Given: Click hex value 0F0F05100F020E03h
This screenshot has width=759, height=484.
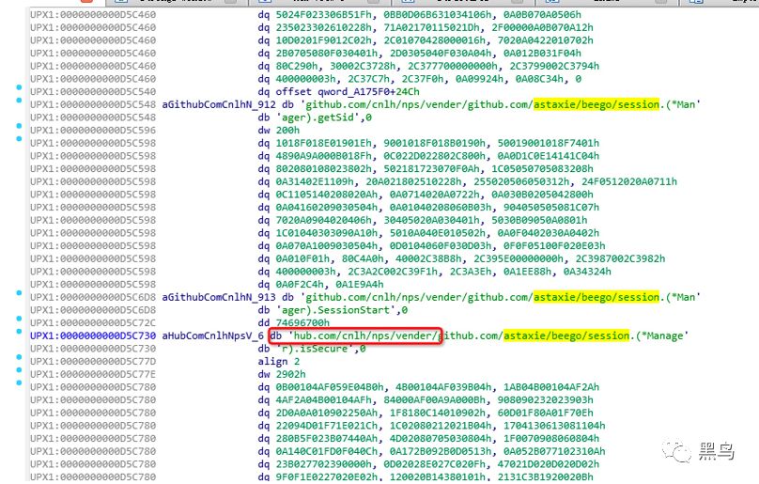Looking at the screenshot, I should click(x=554, y=246).
